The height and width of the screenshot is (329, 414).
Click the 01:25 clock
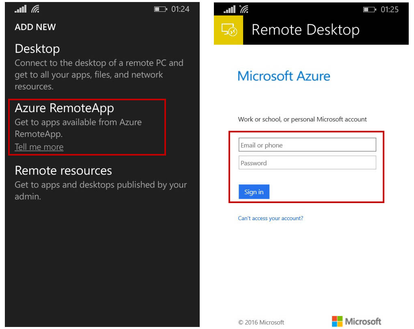390,9
